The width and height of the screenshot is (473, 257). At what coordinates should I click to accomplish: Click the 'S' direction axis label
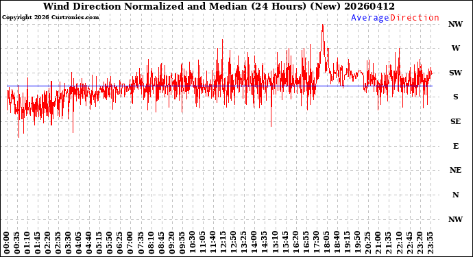pyautogui.click(x=455, y=97)
